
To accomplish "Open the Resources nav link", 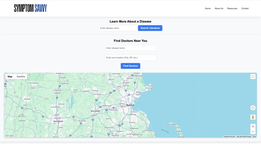I will click(232, 8).
